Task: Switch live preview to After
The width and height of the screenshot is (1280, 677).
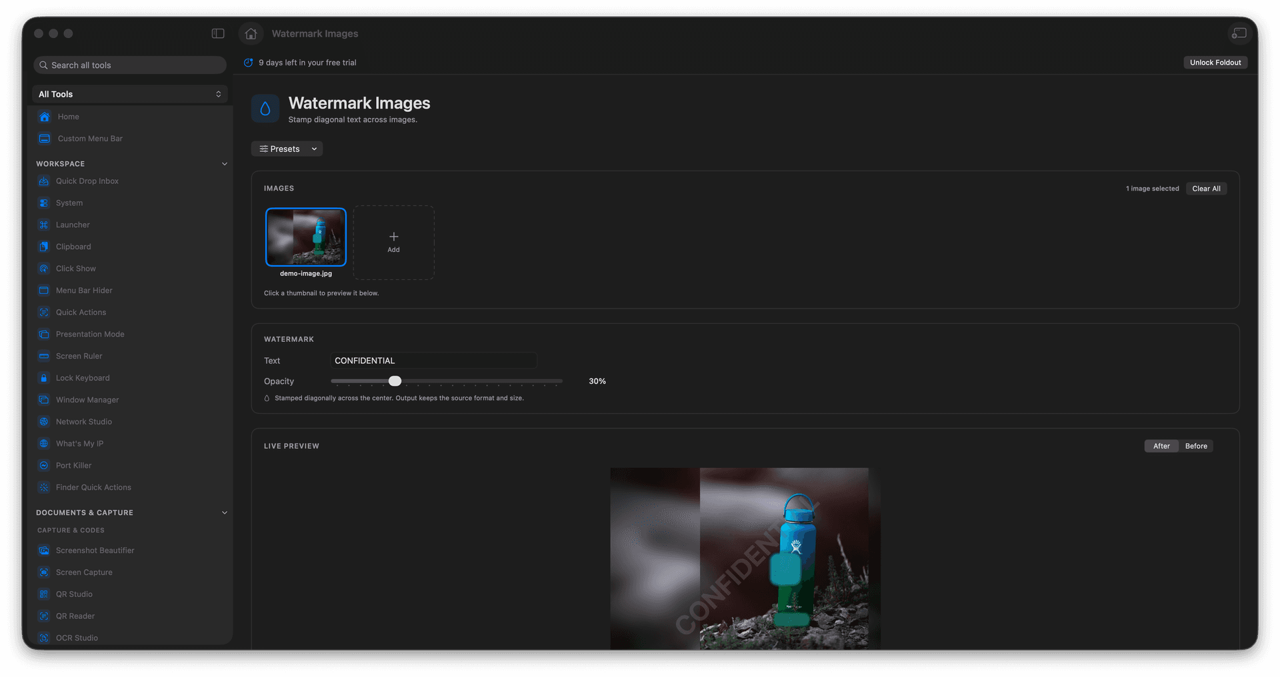Action: [1161, 446]
